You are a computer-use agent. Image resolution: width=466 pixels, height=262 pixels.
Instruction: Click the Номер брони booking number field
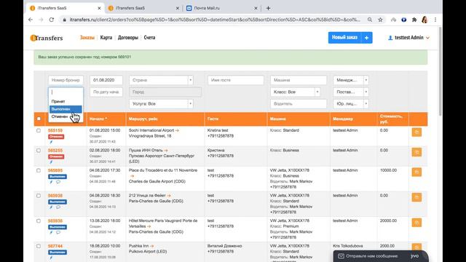tap(66, 80)
